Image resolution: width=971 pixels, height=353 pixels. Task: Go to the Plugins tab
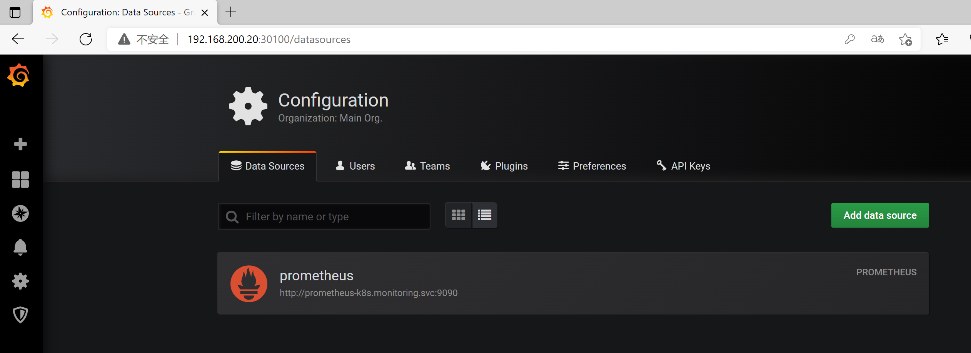pos(504,166)
